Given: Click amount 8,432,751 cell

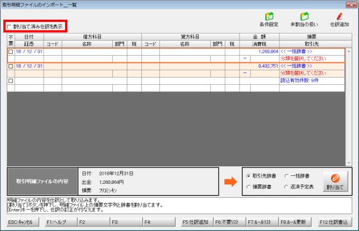Looking at the screenshot, I should click(259, 66).
